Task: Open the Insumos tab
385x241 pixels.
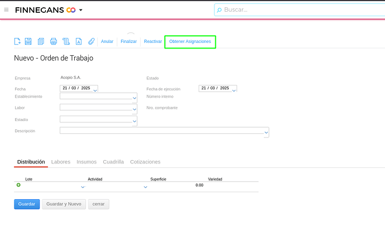Action: coord(86,162)
